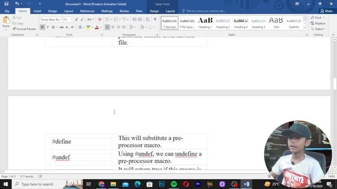Click the Format Painter brush

coord(24,29)
